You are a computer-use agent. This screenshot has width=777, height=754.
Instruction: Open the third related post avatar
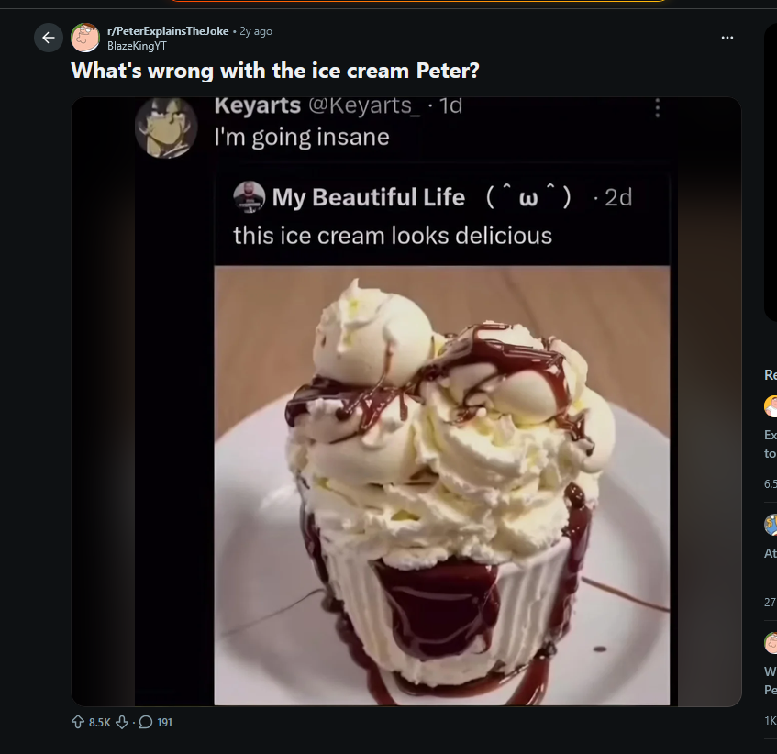pos(771,643)
